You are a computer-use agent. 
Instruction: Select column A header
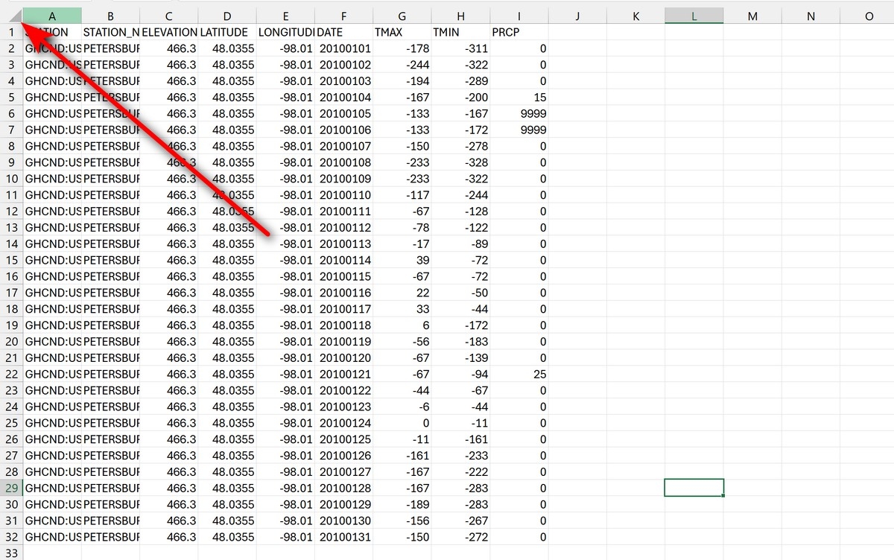[52, 16]
